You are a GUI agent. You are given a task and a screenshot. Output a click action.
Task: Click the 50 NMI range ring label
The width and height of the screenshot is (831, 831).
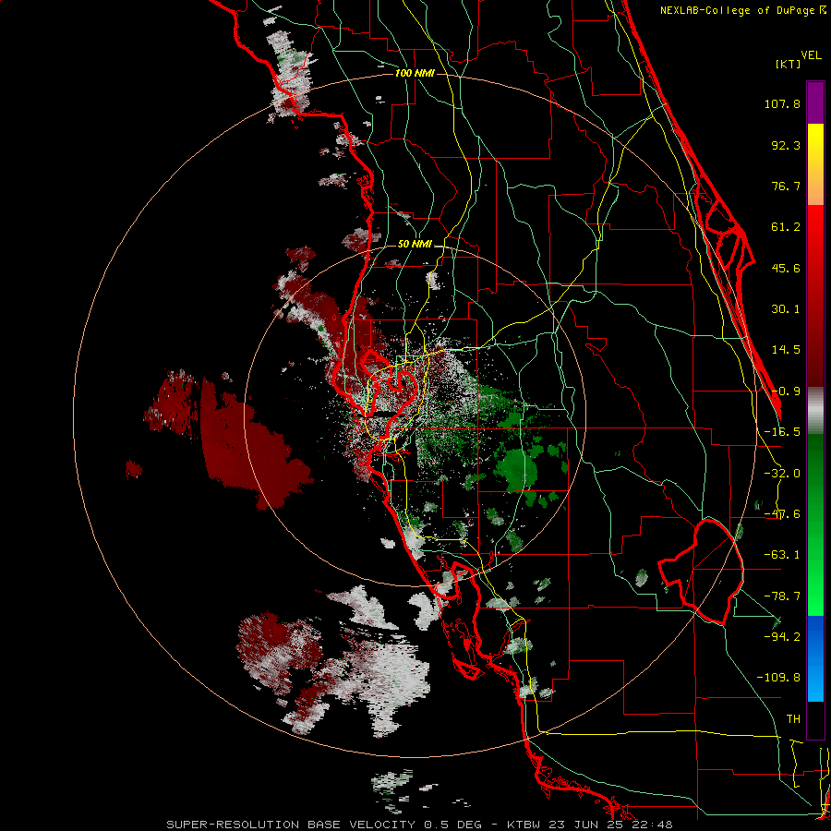click(415, 245)
